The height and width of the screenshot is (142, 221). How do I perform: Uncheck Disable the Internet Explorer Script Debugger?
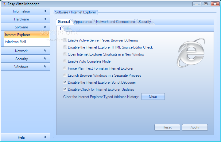click(65, 82)
